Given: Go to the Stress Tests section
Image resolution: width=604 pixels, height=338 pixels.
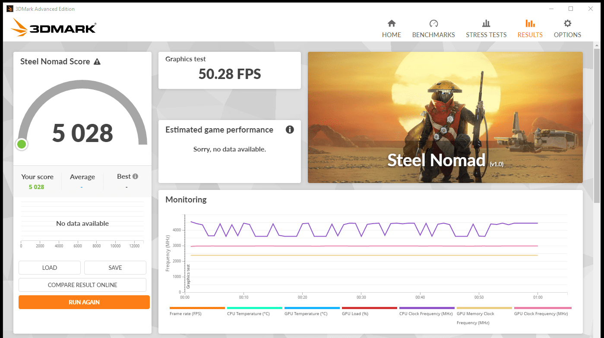Looking at the screenshot, I should tap(486, 29).
